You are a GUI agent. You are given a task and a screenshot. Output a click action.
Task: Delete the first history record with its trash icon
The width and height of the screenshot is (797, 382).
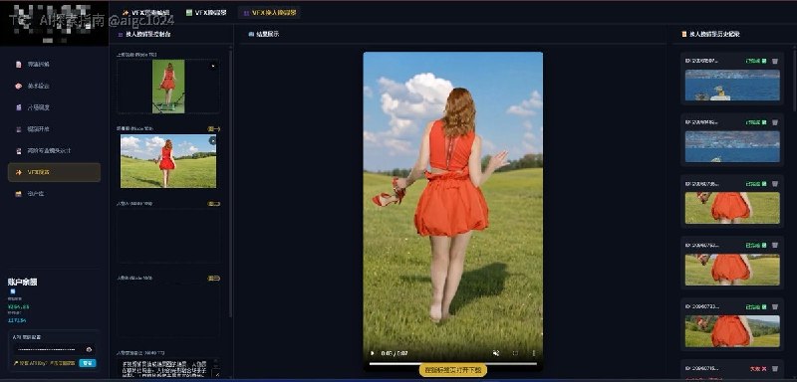(775, 61)
